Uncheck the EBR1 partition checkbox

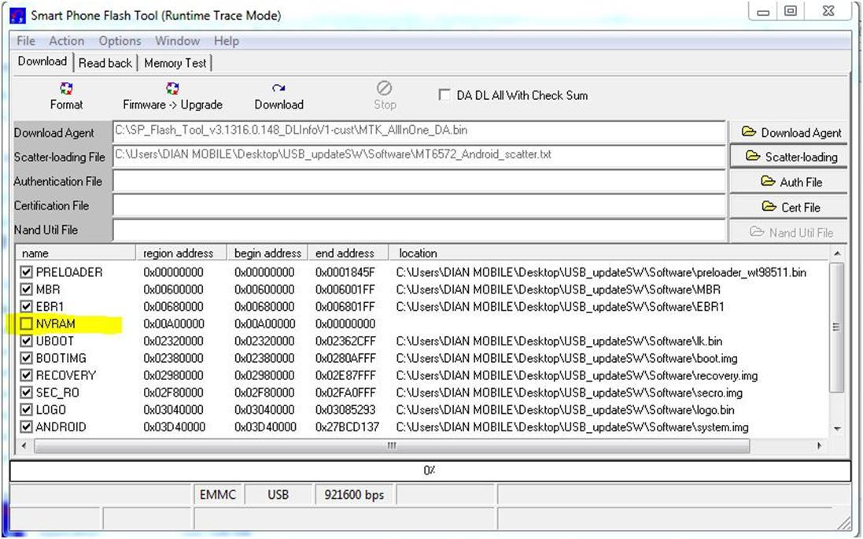26,306
